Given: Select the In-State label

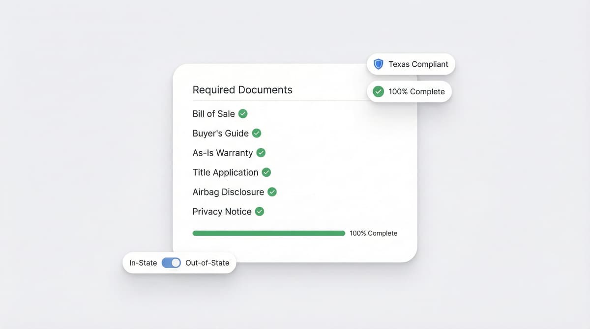Looking at the screenshot, I should pyautogui.click(x=143, y=263).
